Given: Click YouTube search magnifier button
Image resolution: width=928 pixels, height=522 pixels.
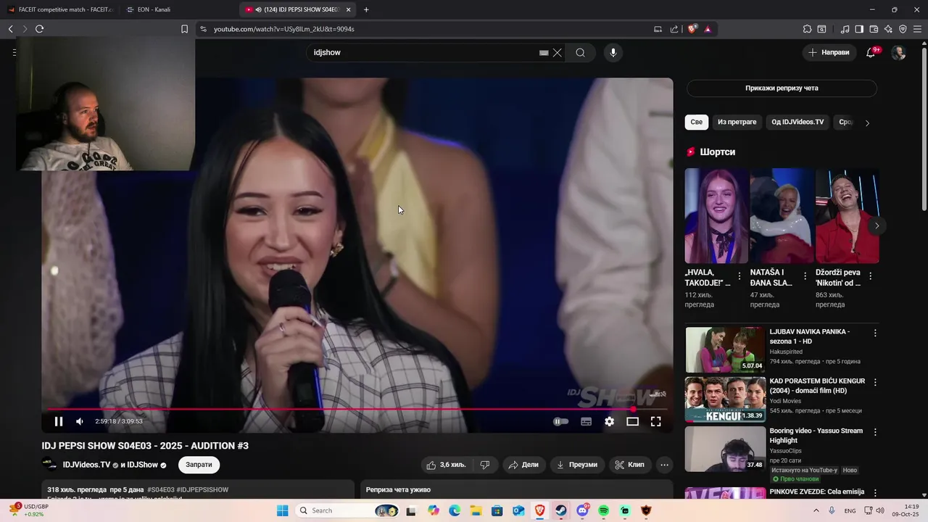Looking at the screenshot, I should 580,52.
